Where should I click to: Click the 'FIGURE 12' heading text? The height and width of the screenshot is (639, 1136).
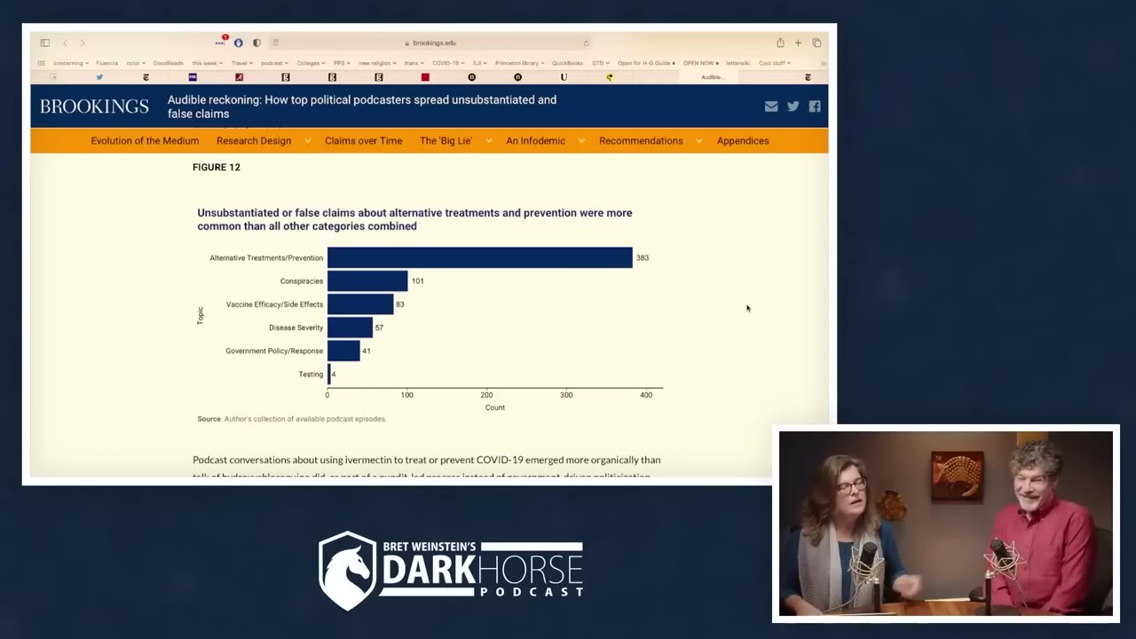coord(217,167)
